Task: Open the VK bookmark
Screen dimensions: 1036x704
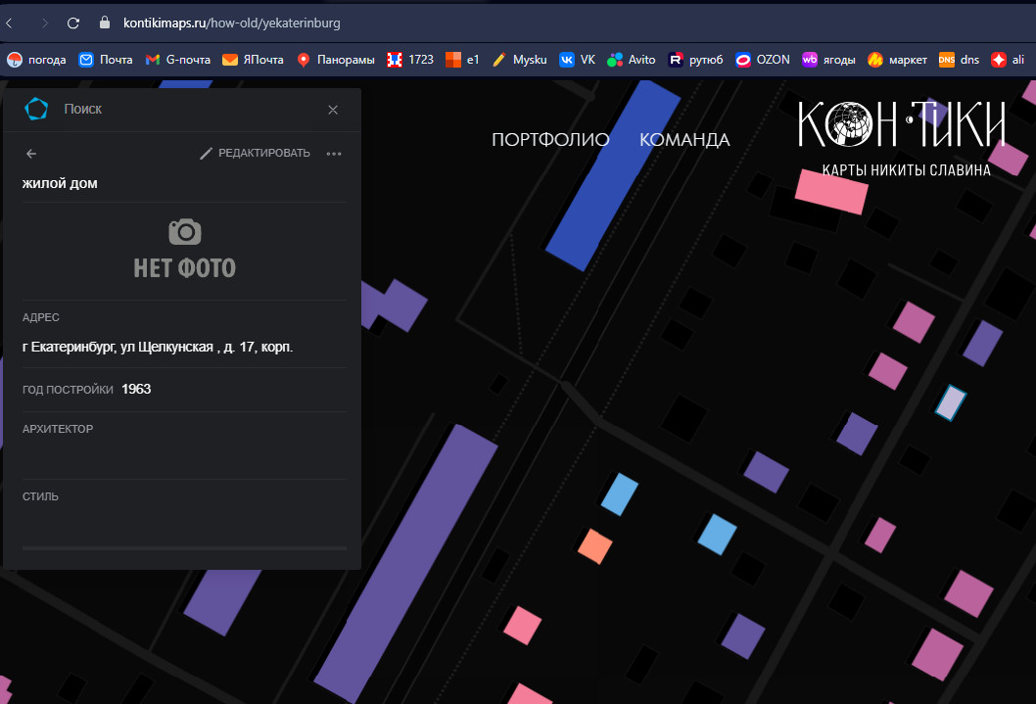Action: point(577,60)
